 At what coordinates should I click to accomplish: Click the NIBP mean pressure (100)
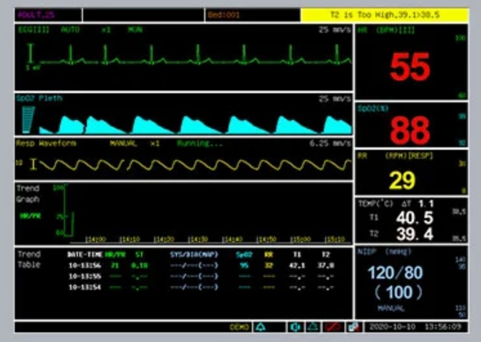coord(399,292)
